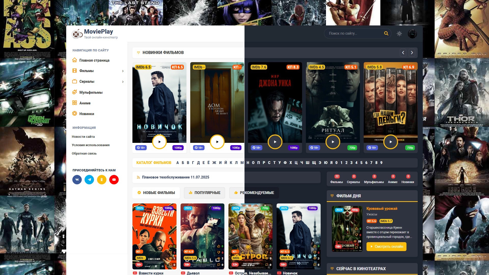Open the Плановое техобслуживание news item
Screen dimensions: 489x275
tap(175, 177)
